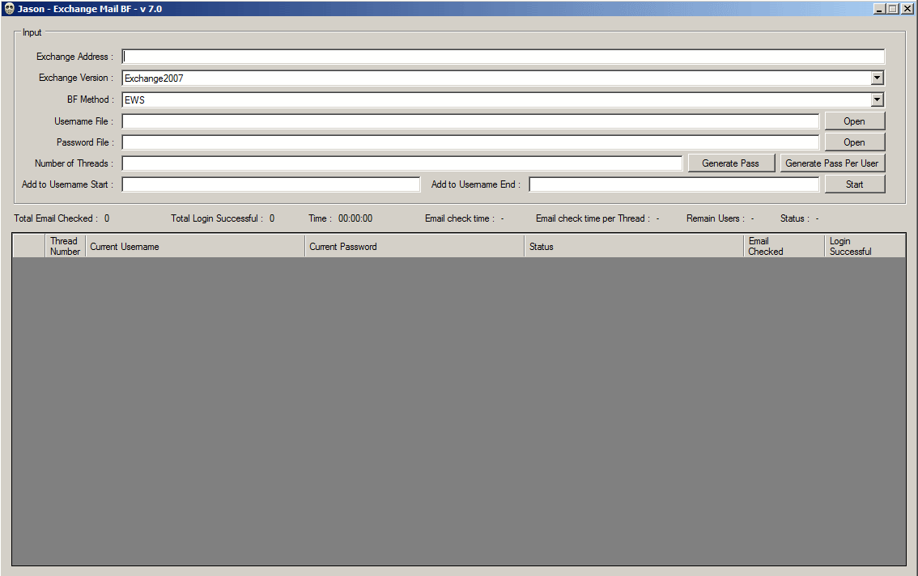Focus the Username File text field

[x=470, y=121]
